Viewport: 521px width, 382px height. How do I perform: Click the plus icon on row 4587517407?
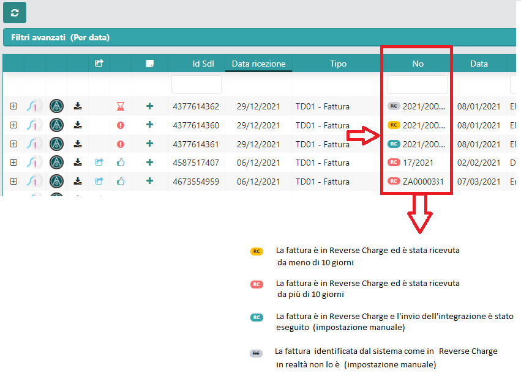tap(150, 162)
